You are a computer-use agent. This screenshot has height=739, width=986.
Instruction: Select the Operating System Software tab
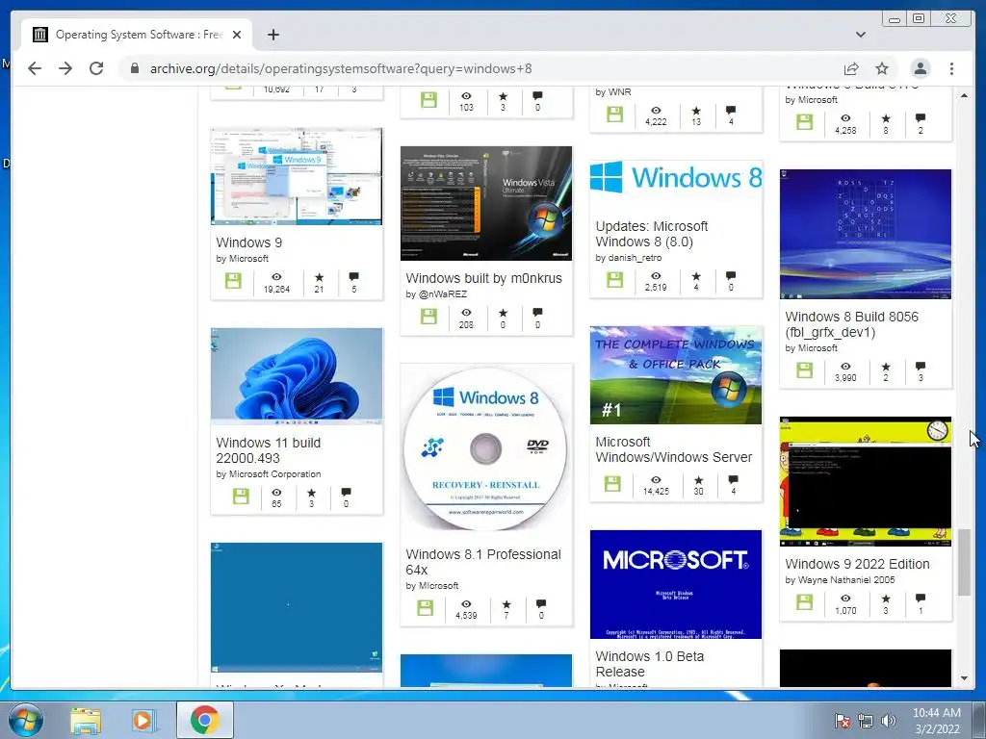(137, 35)
